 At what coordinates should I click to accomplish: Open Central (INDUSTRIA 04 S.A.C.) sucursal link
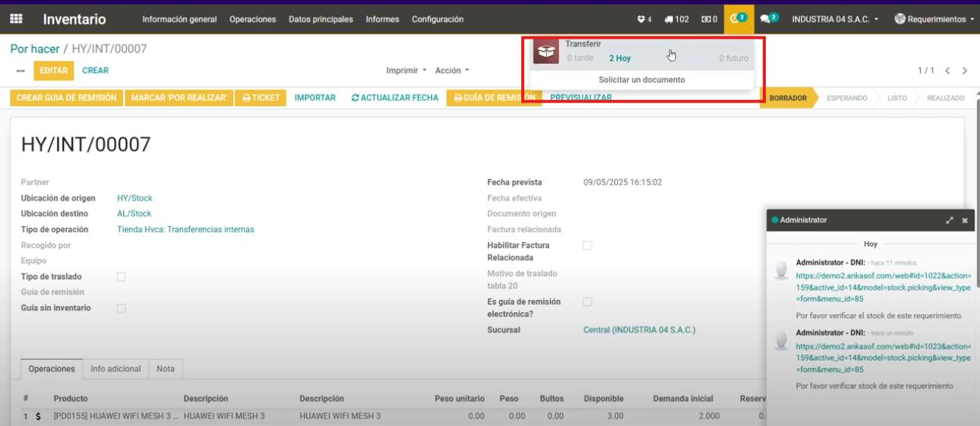pyautogui.click(x=640, y=330)
